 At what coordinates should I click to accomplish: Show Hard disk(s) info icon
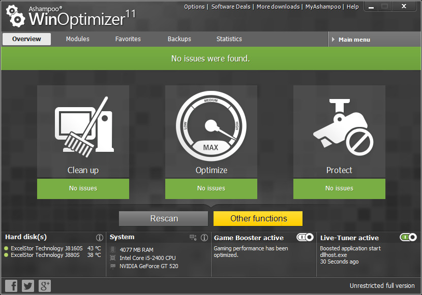pos(100,238)
